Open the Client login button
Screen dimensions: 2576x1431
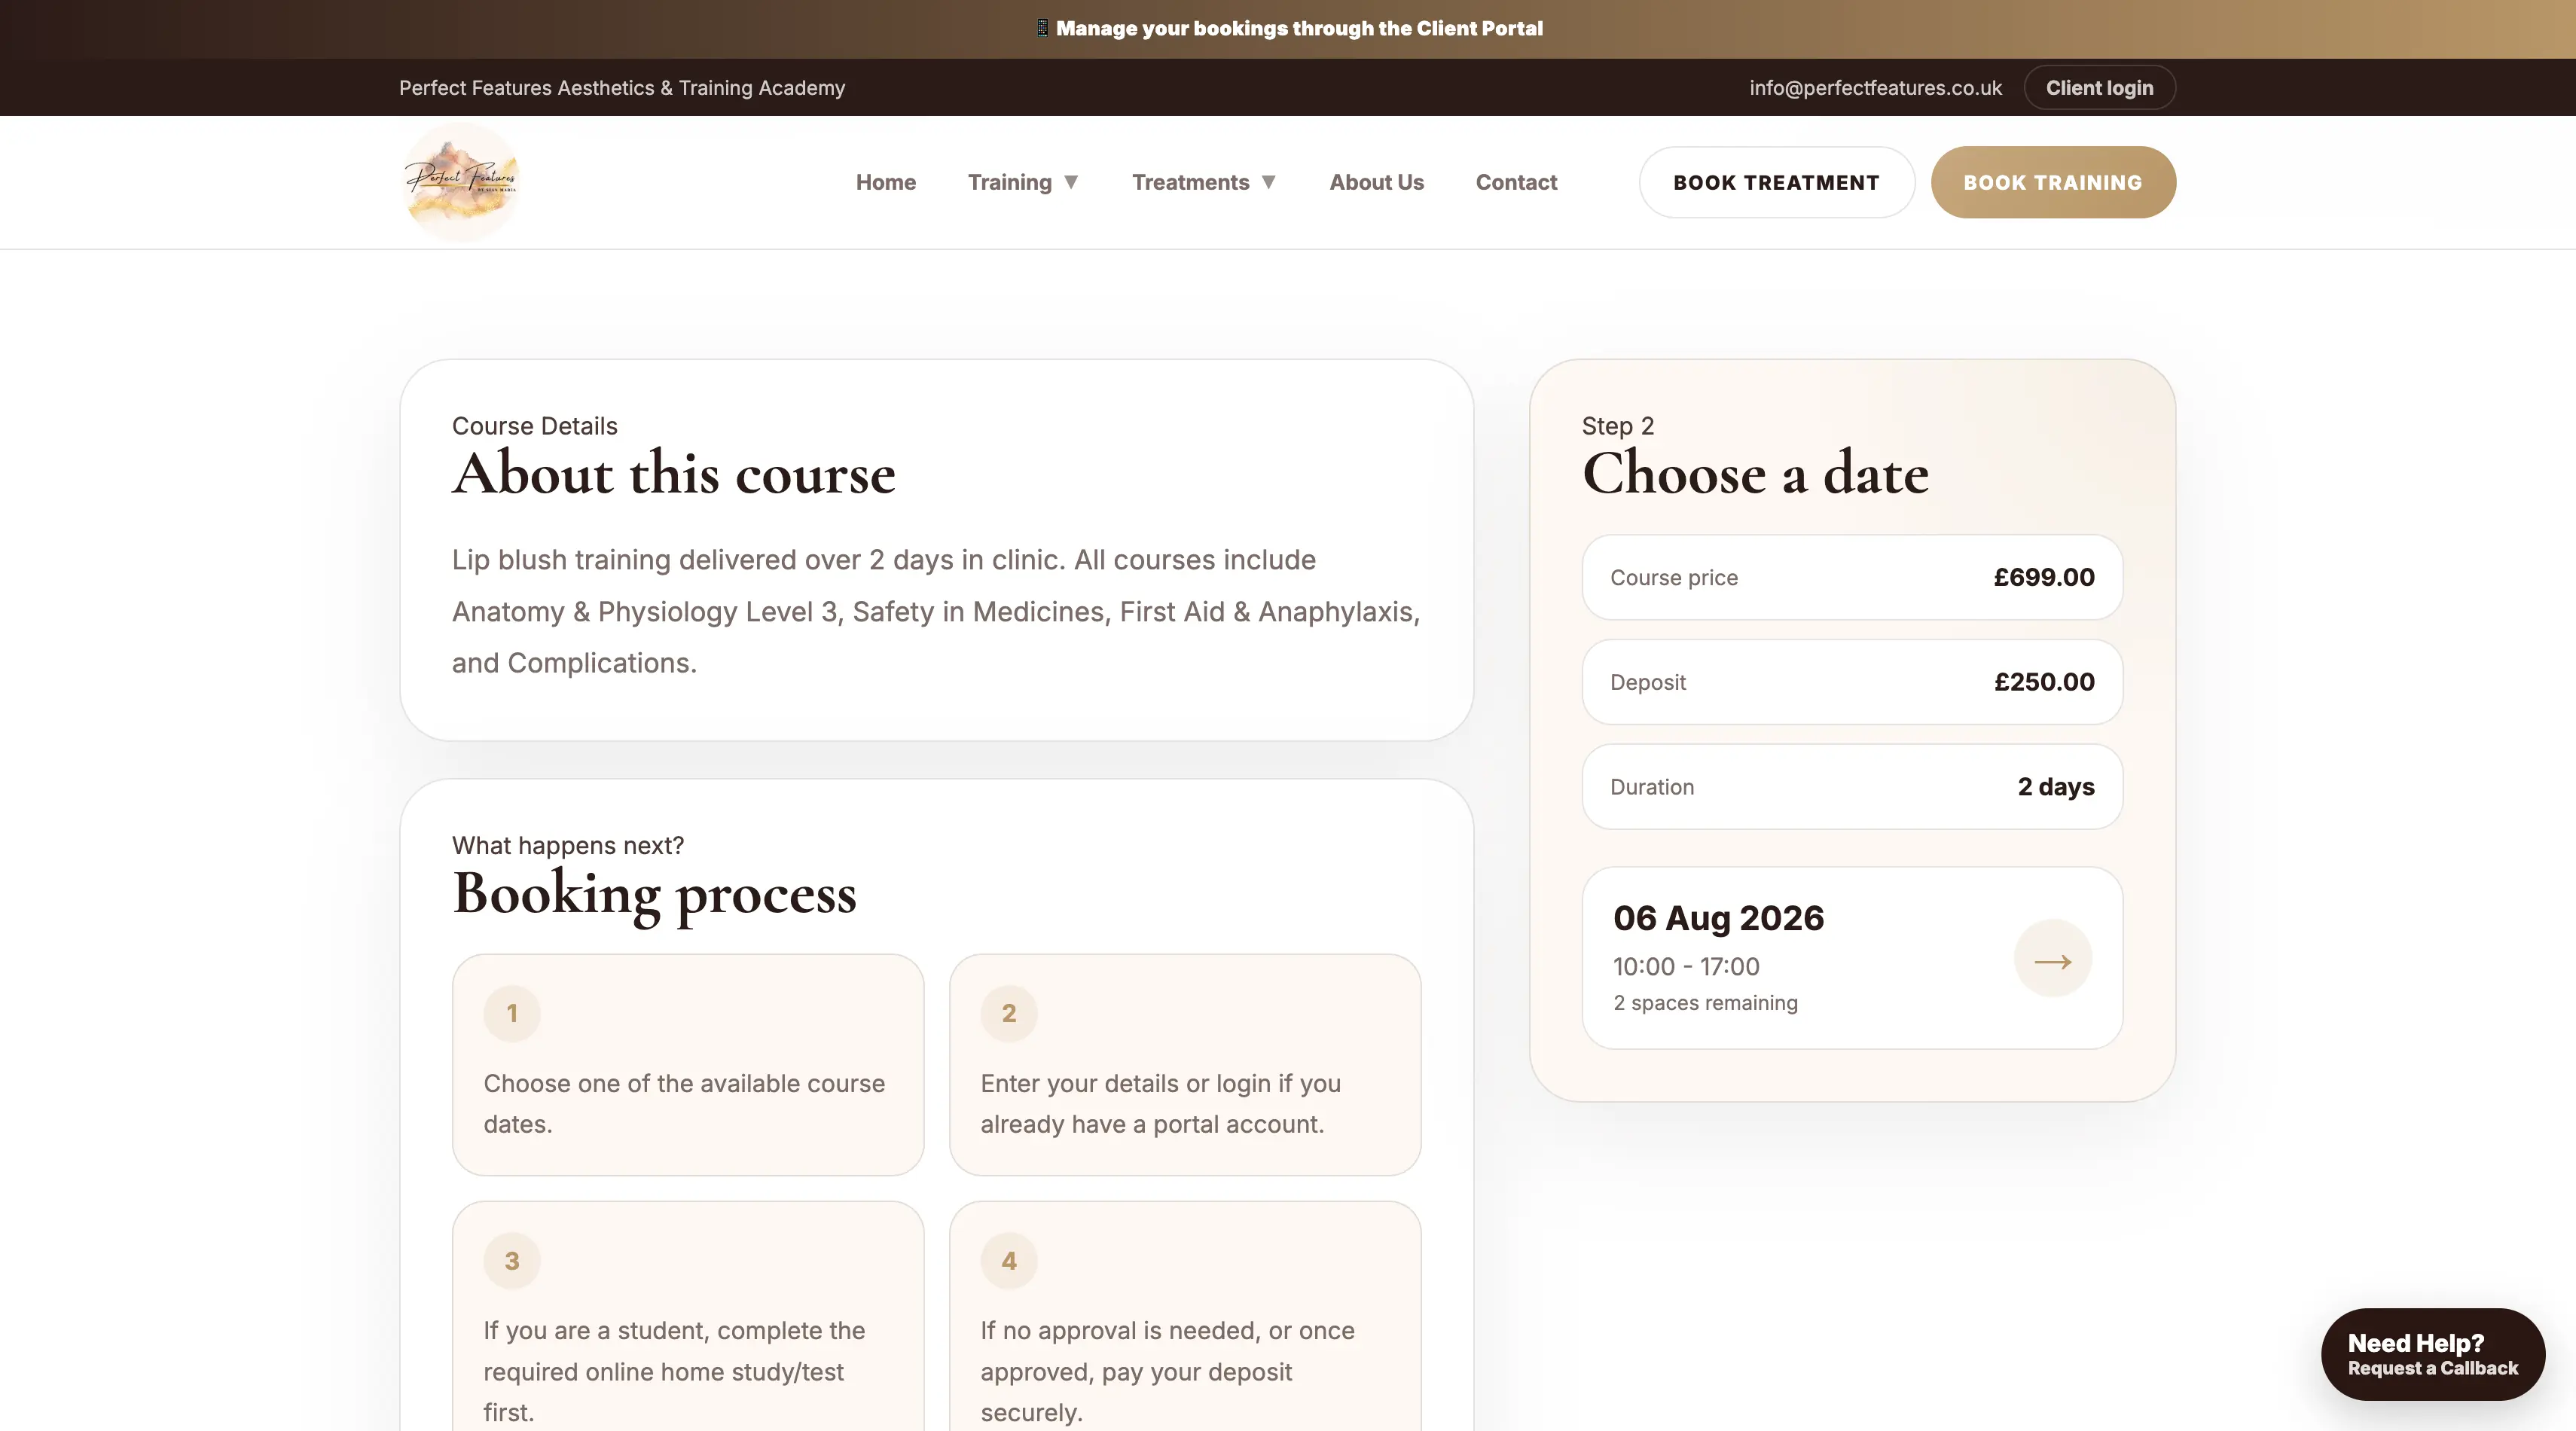point(2099,88)
